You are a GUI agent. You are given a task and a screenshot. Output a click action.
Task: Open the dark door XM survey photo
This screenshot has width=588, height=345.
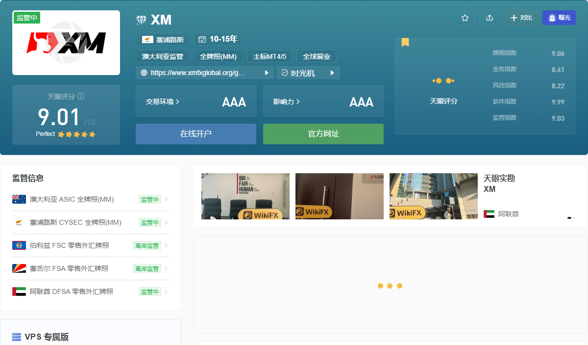pos(340,196)
